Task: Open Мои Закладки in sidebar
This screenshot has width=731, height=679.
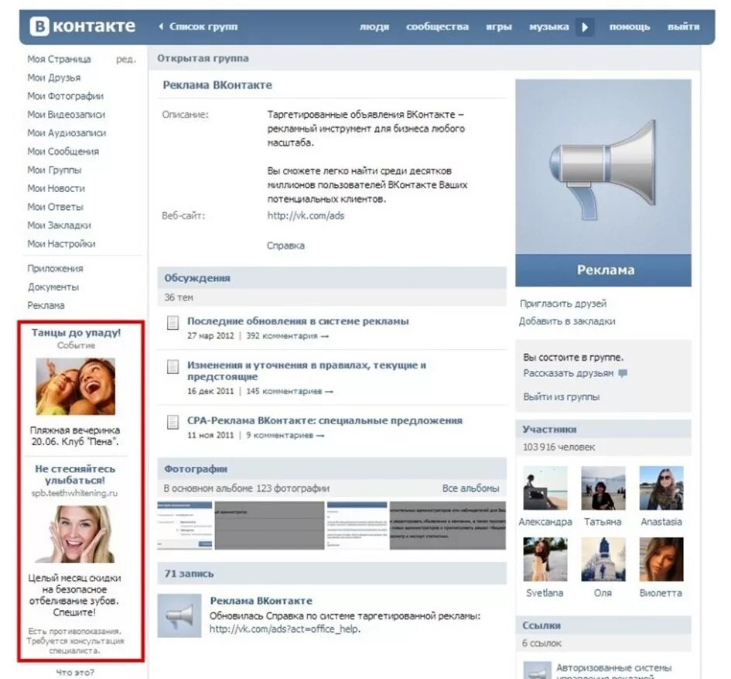Action: pos(60,225)
